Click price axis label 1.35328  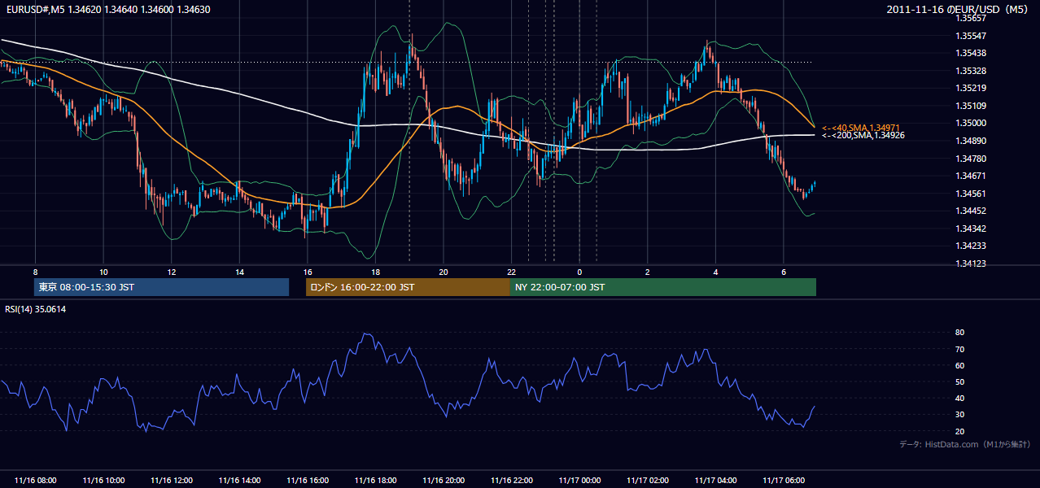[x=971, y=72]
